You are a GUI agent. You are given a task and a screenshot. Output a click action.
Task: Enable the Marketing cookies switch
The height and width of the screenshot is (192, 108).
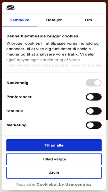click(x=94, y=125)
